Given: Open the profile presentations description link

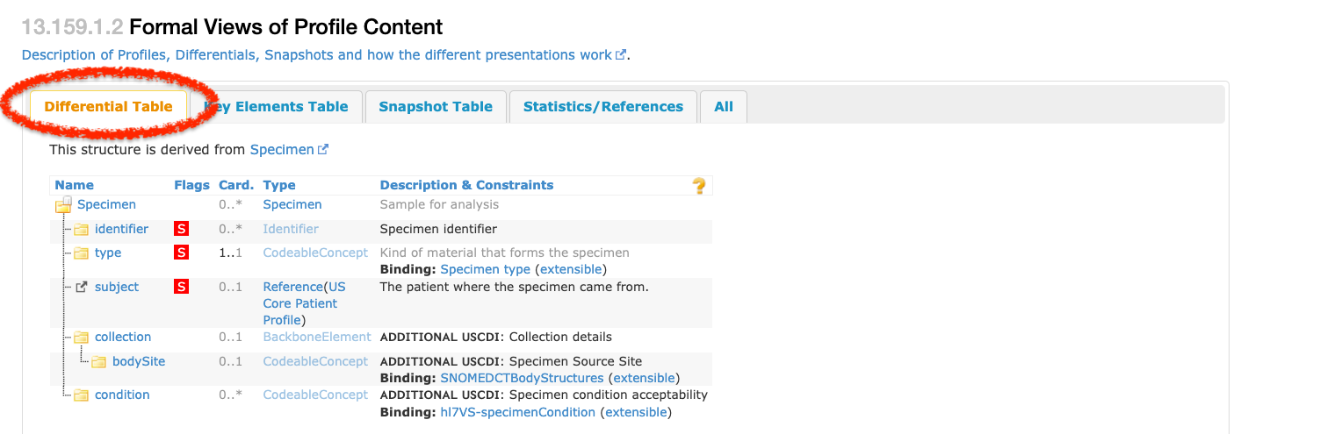Looking at the screenshot, I should [316, 55].
